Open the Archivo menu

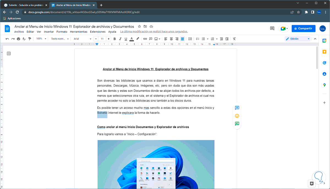tap(19, 32)
